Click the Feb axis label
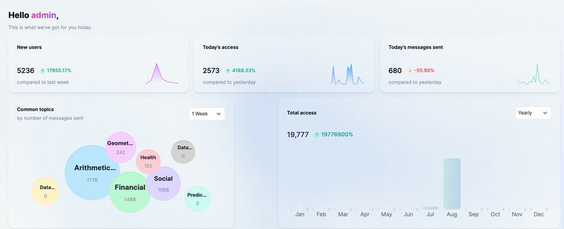The image size is (564, 229). pyautogui.click(x=321, y=214)
